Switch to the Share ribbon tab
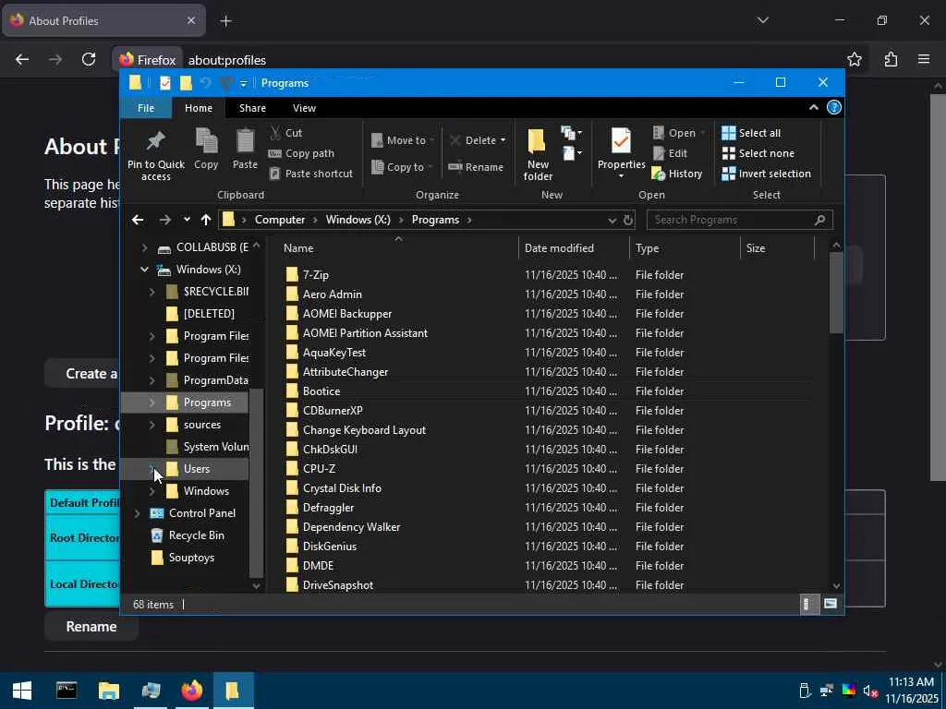The image size is (946, 709). (x=252, y=108)
